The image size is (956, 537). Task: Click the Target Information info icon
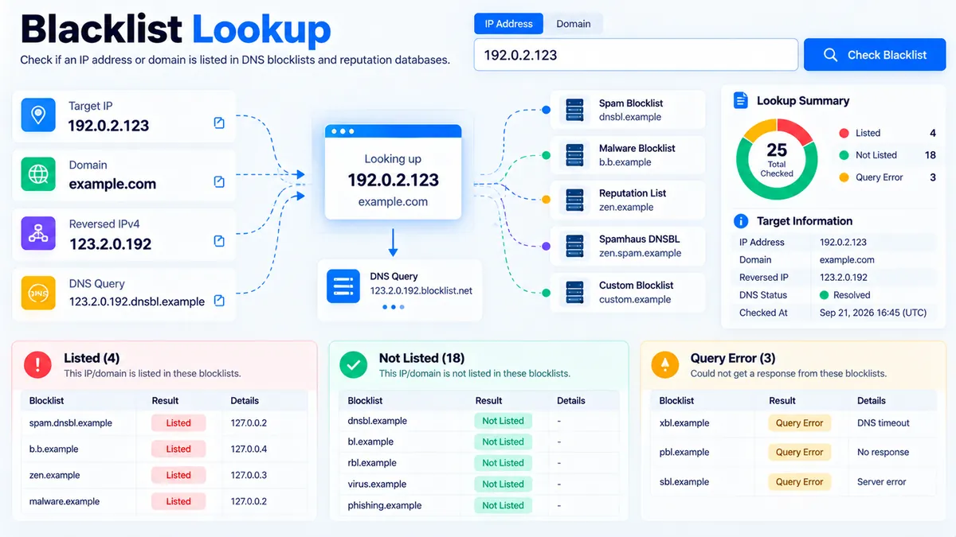point(741,221)
